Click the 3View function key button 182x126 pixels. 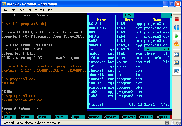tap(43, 117)
